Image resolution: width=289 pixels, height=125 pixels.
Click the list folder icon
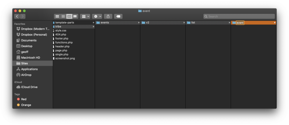click(189, 23)
